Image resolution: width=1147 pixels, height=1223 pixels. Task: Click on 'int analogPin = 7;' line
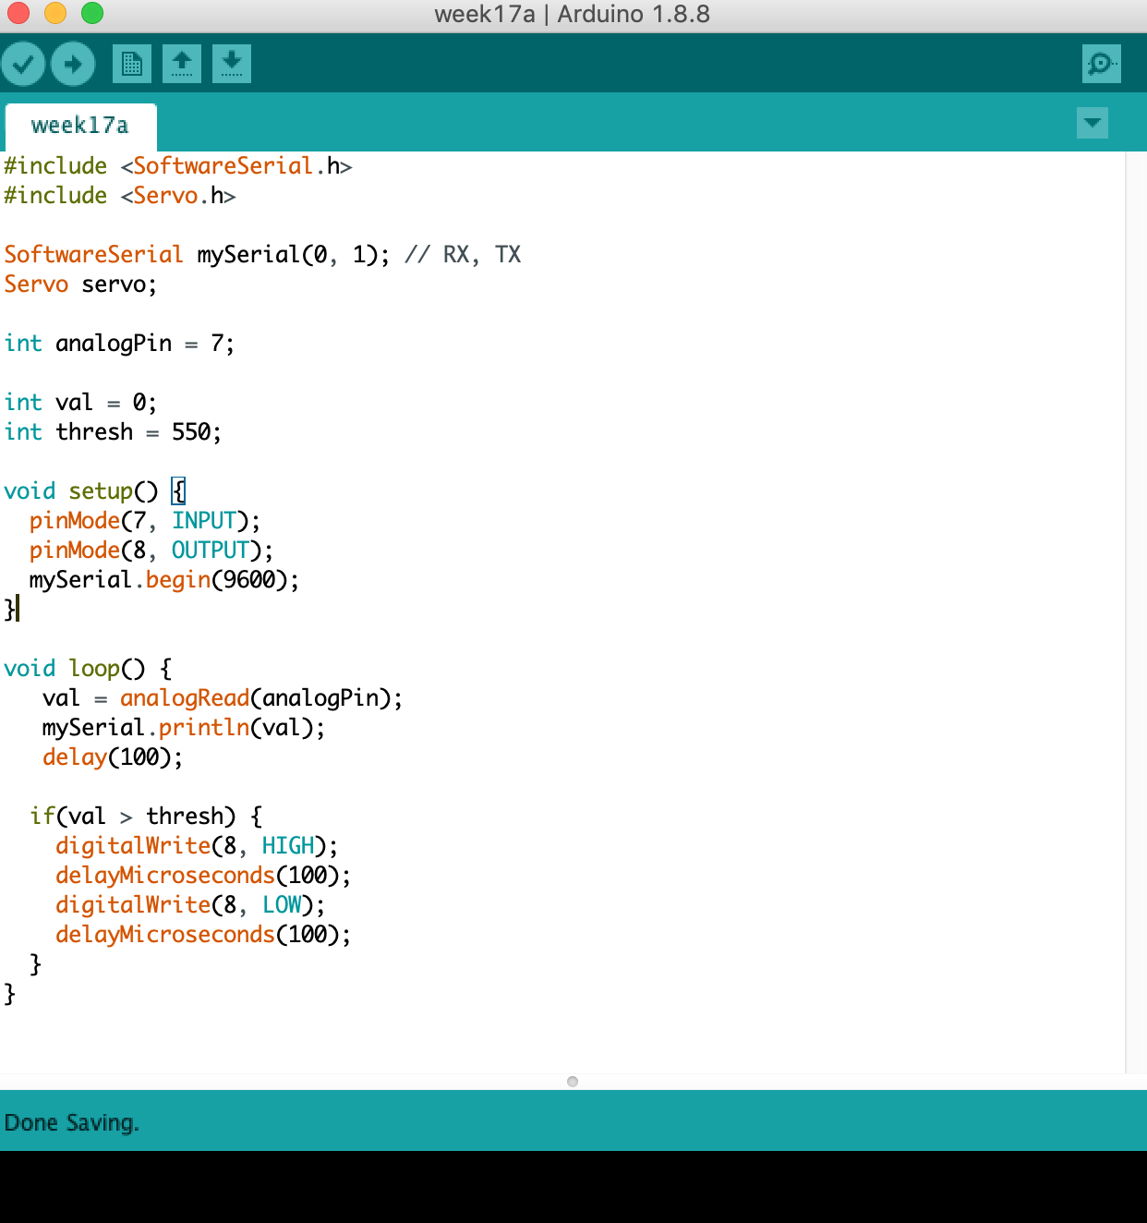tap(119, 344)
